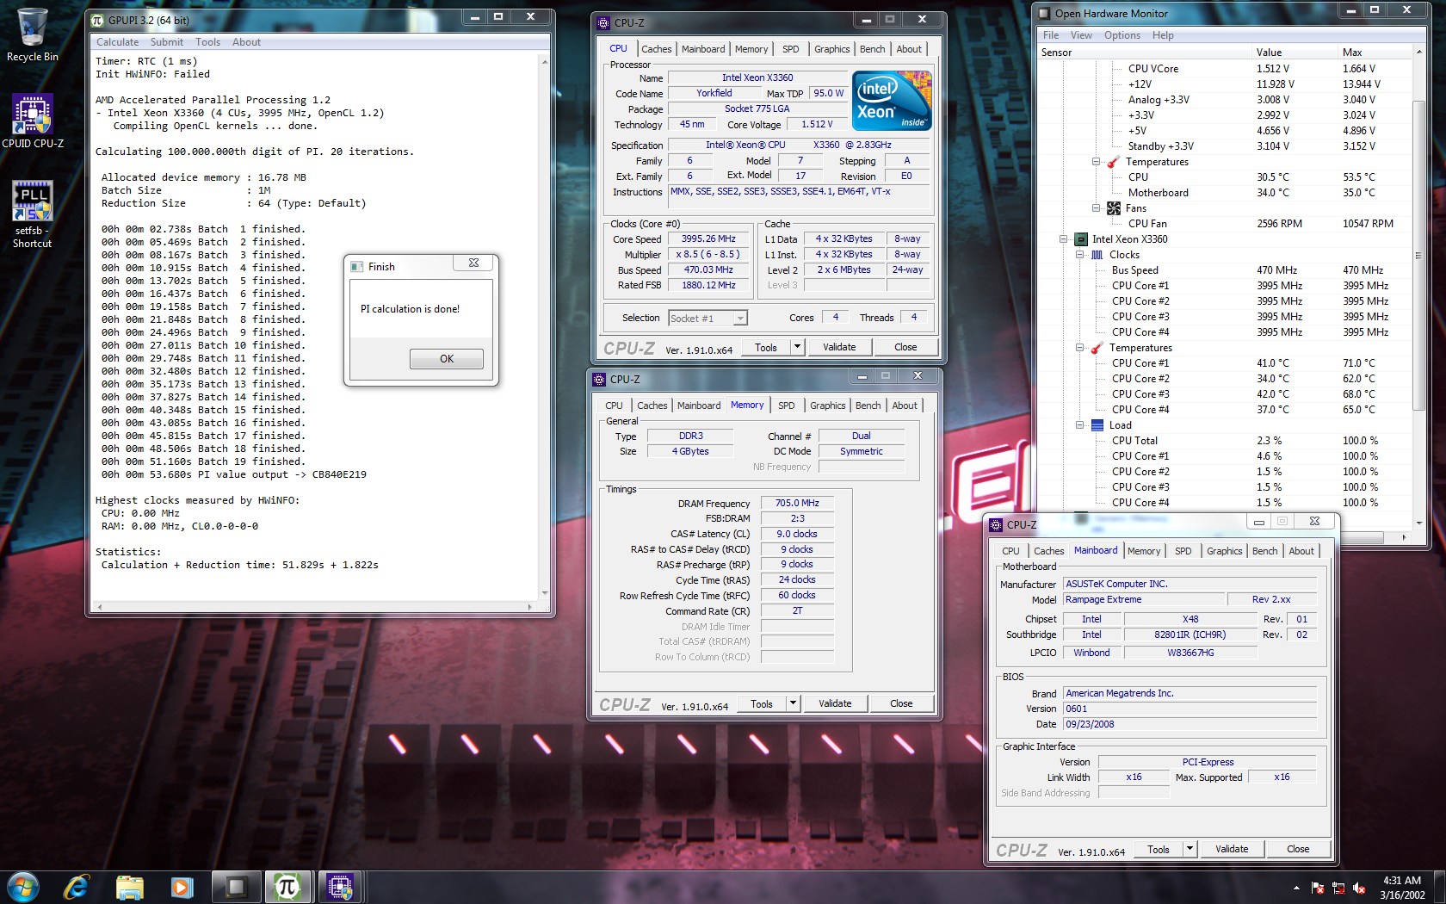
Task: Collapse the Fans tree node
Action: click(1097, 208)
